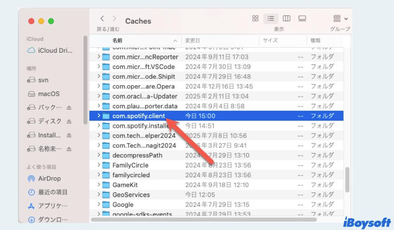Viewport: 394px width, 230px height.
Task: Click the date 2024年12月16日 13:45
Action: pyautogui.click(x=219, y=87)
